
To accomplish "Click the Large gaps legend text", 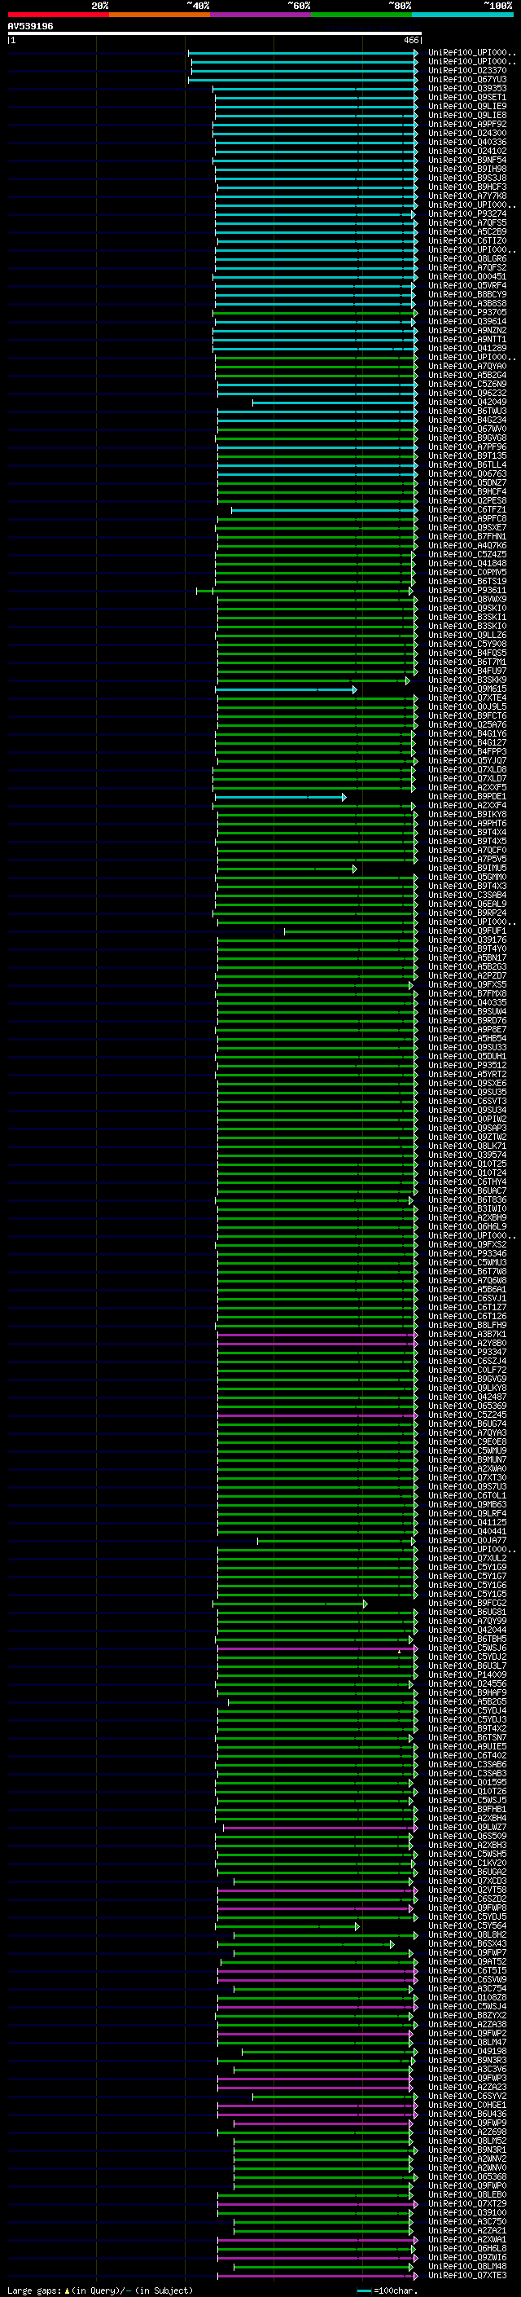I will click(x=100, y=2290).
